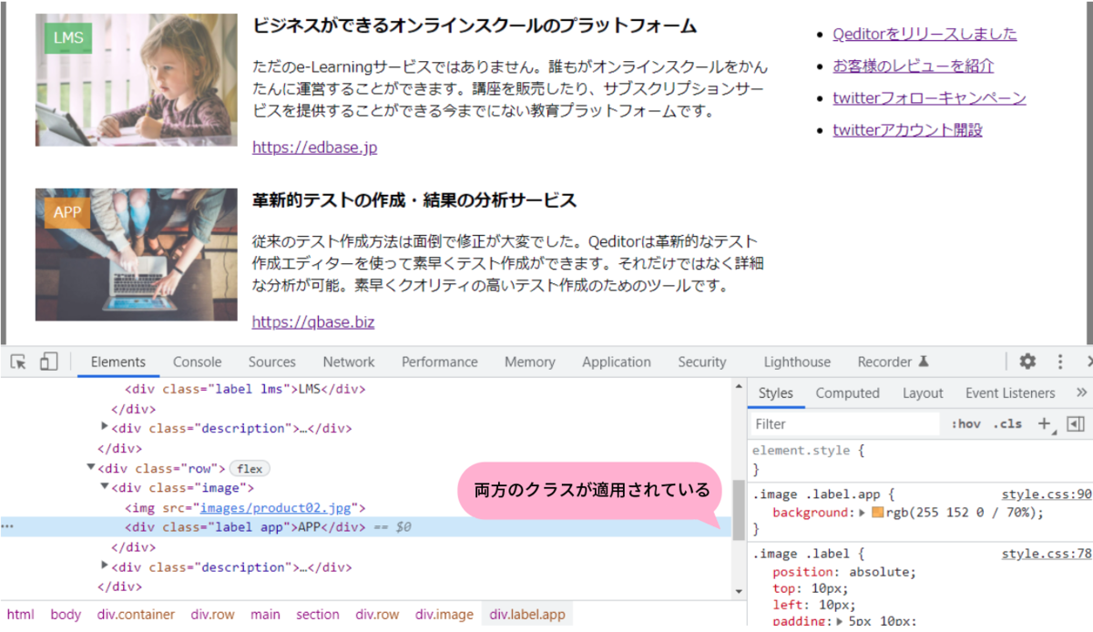Open twitterフォローキャンペーン link
The width and height of the screenshot is (1093, 632).
(x=929, y=97)
